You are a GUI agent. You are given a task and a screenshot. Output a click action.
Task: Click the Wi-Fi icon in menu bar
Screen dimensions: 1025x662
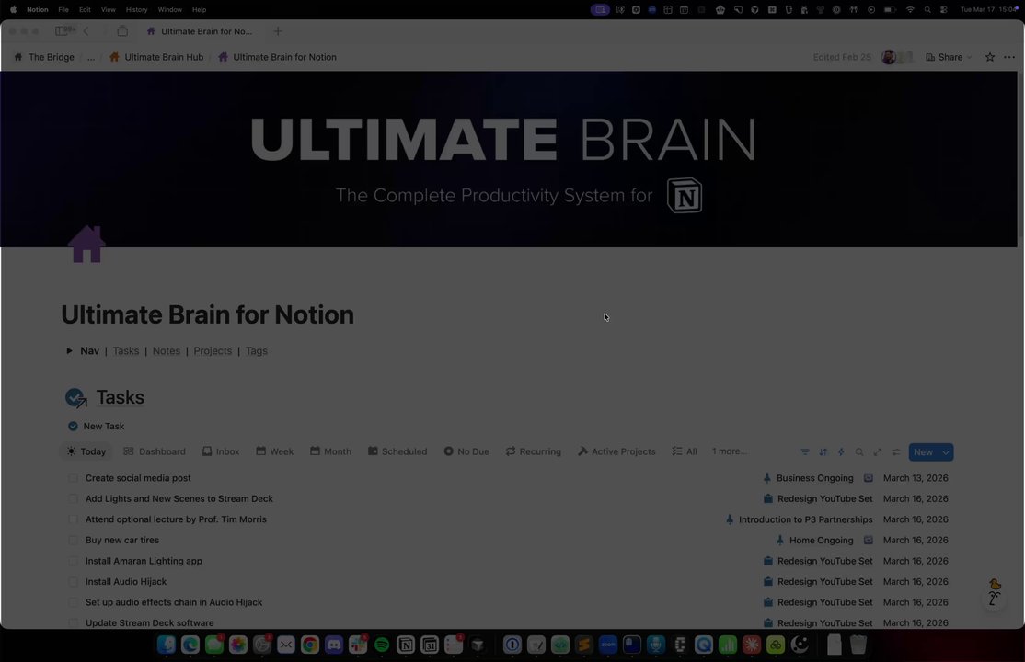pos(910,10)
